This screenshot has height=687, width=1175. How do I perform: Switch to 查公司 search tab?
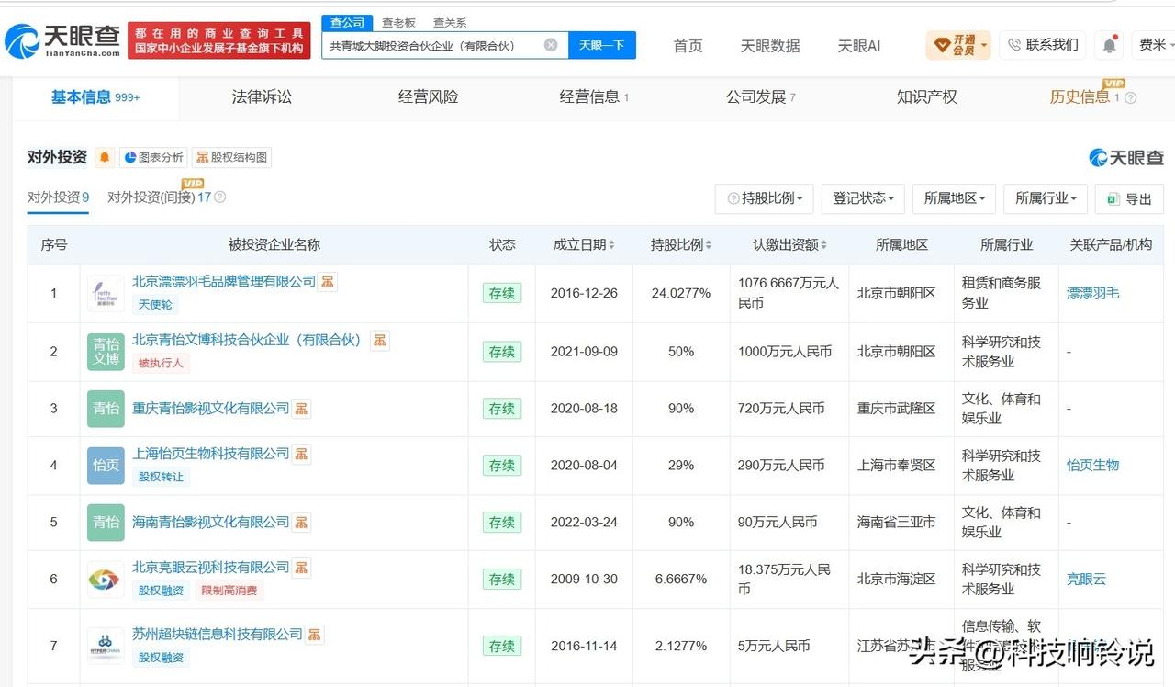[x=348, y=22]
